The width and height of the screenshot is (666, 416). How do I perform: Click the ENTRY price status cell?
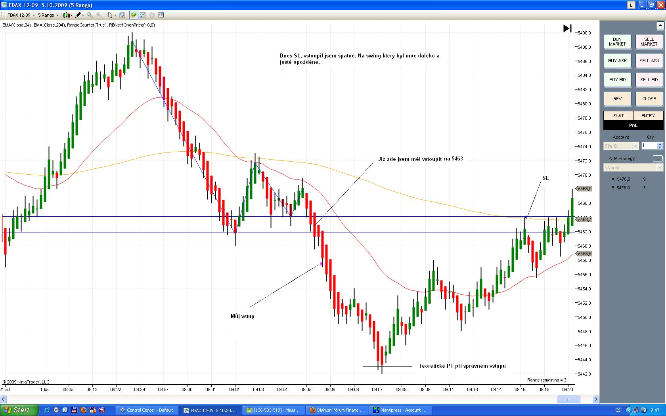tap(648, 116)
